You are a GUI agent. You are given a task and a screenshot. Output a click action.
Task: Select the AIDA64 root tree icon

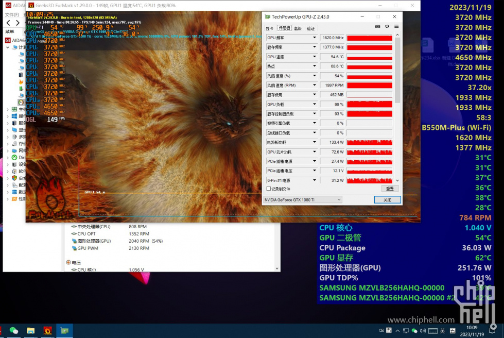(x=8, y=40)
